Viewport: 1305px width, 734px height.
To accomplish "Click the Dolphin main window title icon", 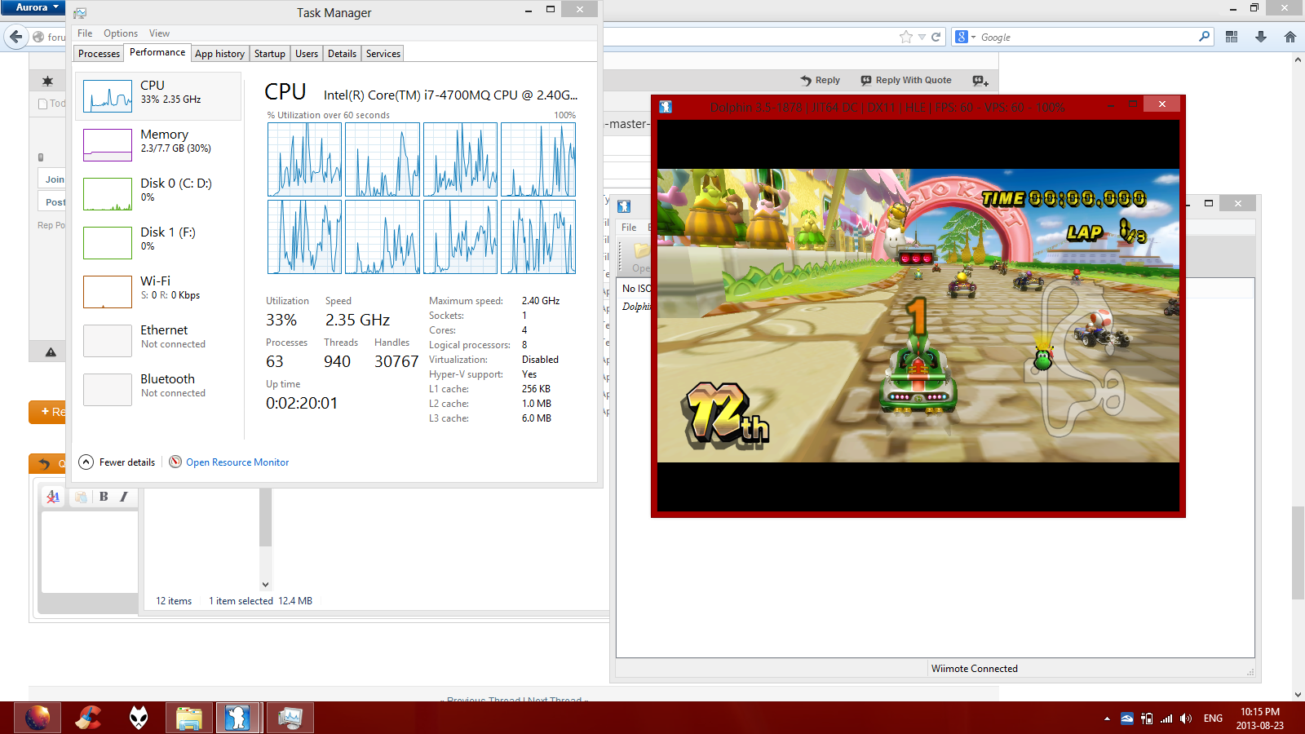I will point(624,206).
